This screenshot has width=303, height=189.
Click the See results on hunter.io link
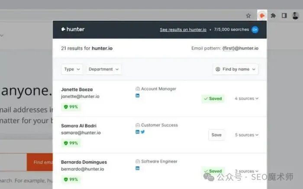click(x=183, y=30)
